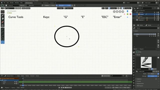Viewport: 160px width, 90px height.
Task: Adjust Strength slider in brush properties
Action: click(152, 76)
